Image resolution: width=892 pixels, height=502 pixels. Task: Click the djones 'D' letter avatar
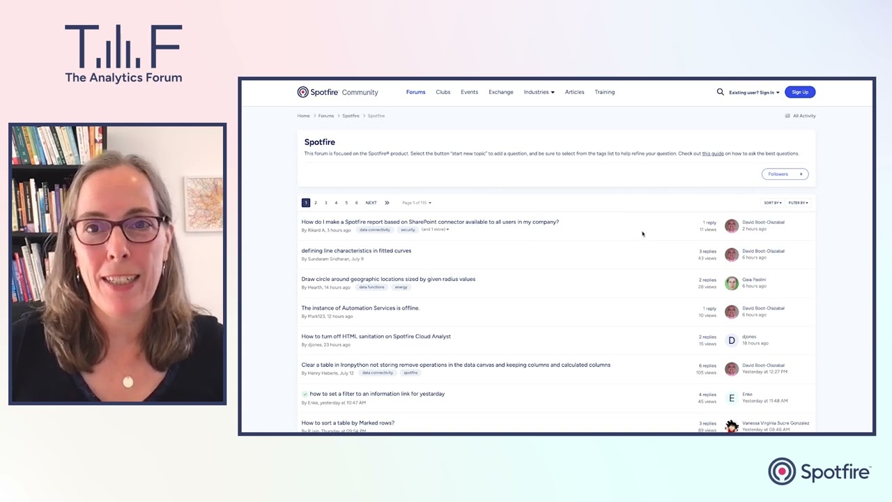731,340
